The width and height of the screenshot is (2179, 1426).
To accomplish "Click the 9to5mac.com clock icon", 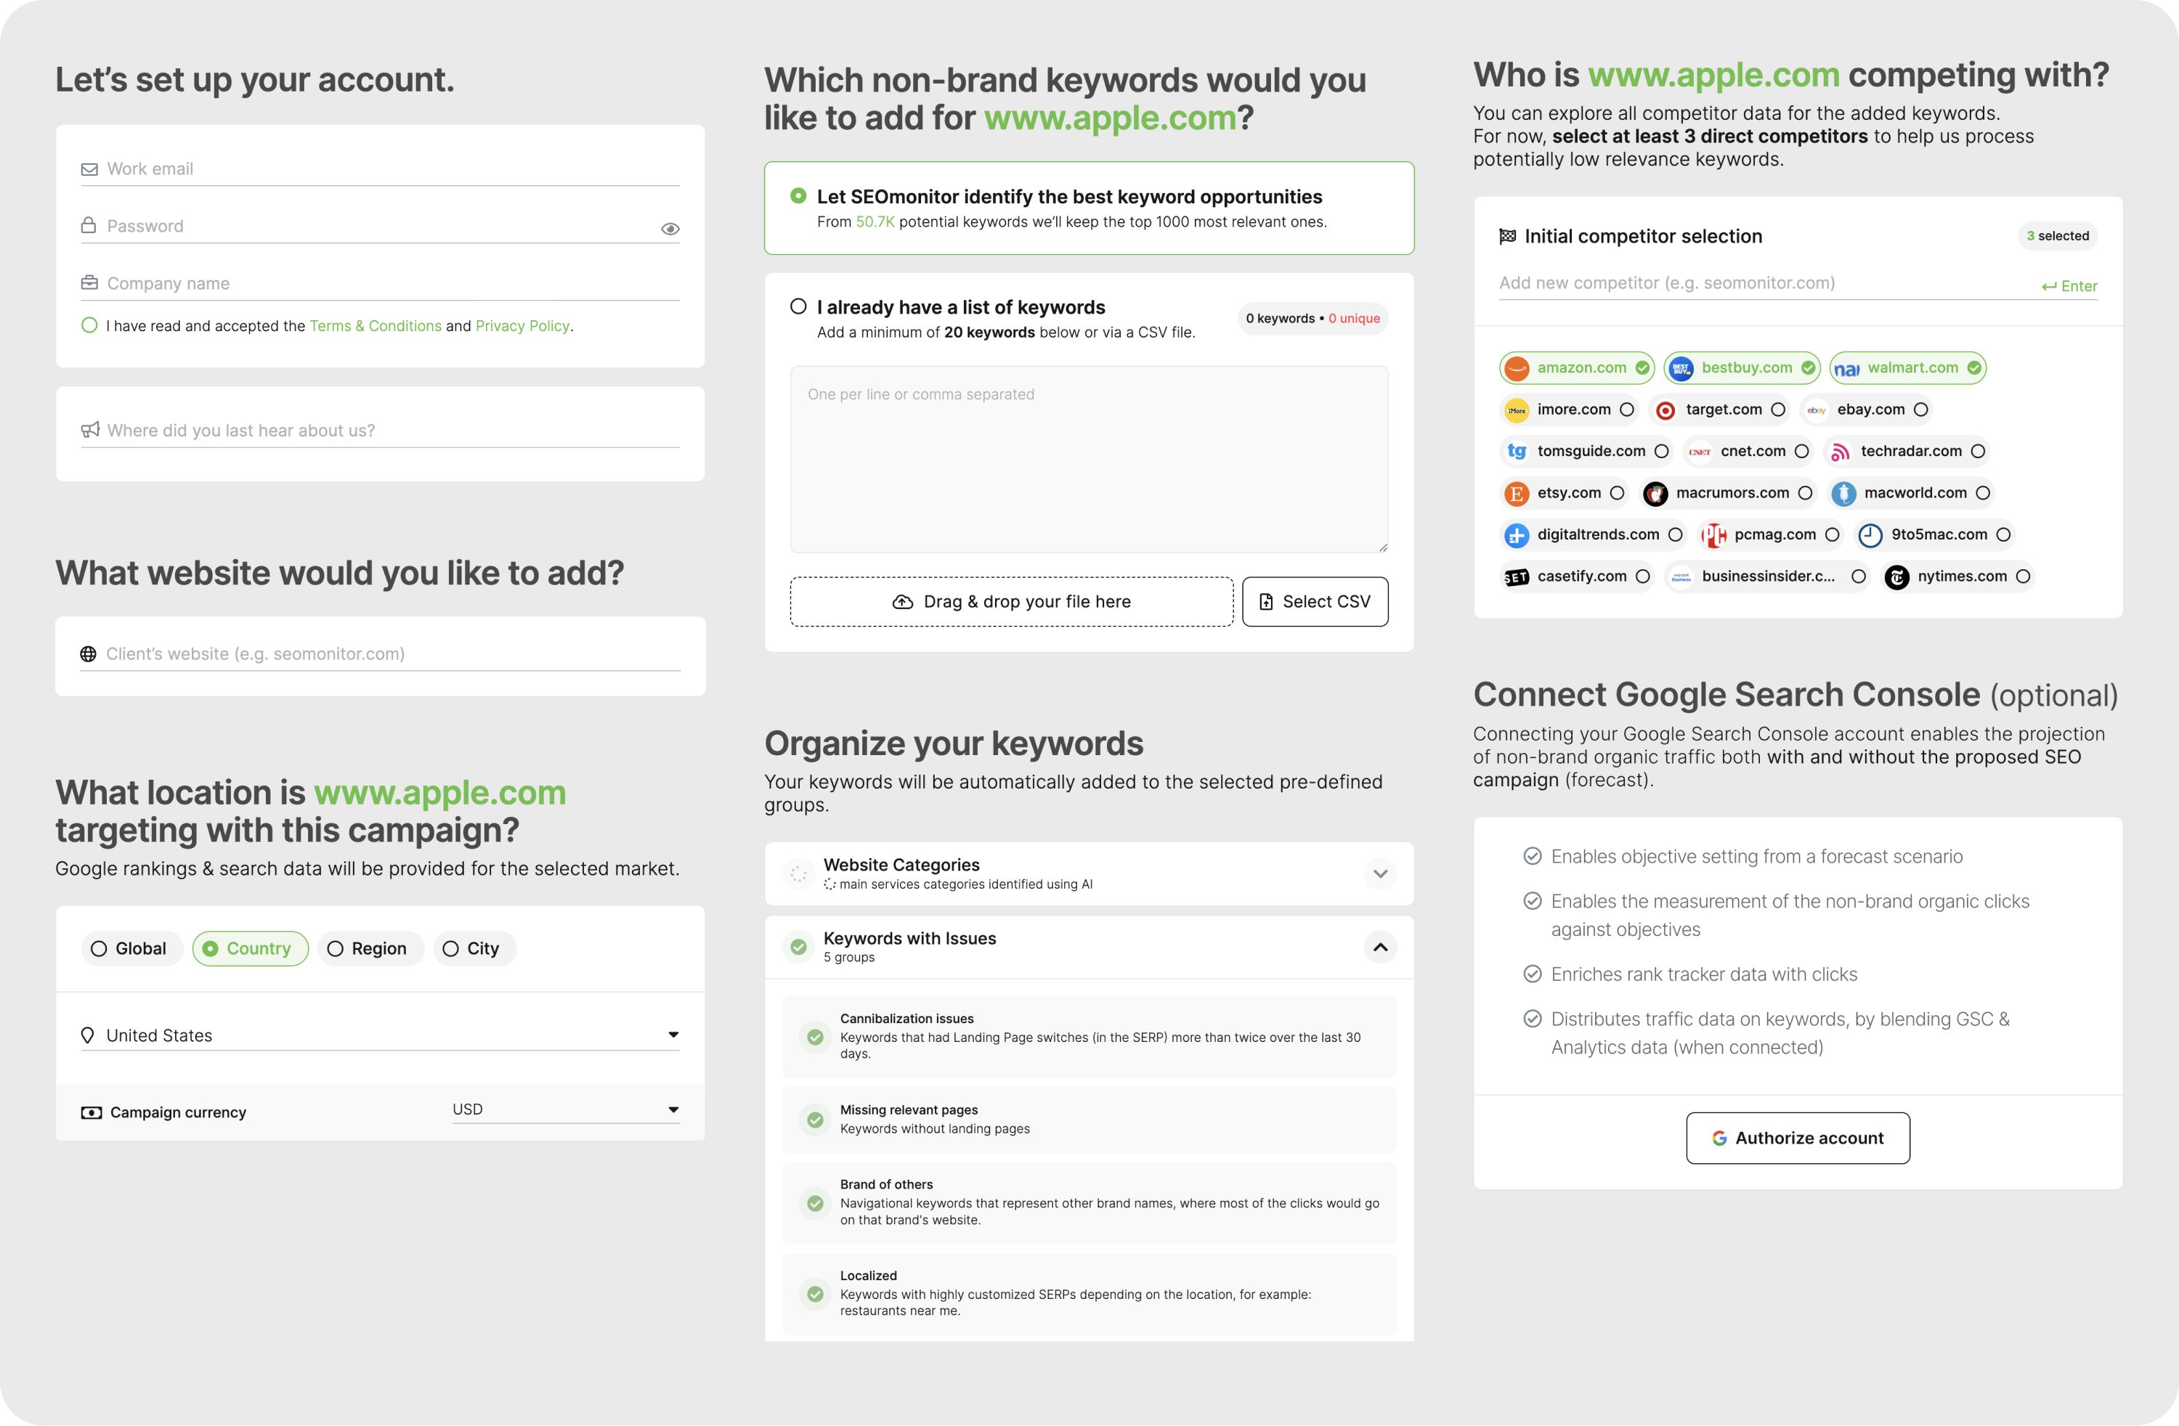I will [1870, 534].
